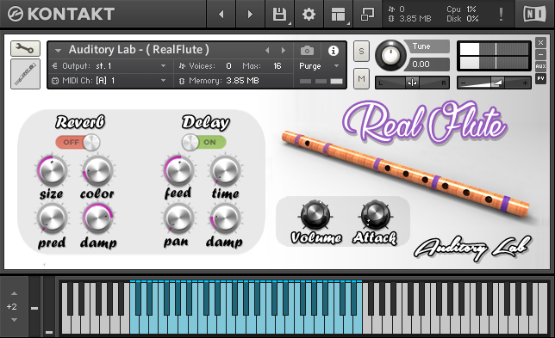Open the options gear settings
The height and width of the screenshot is (338, 555).
click(309, 15)
